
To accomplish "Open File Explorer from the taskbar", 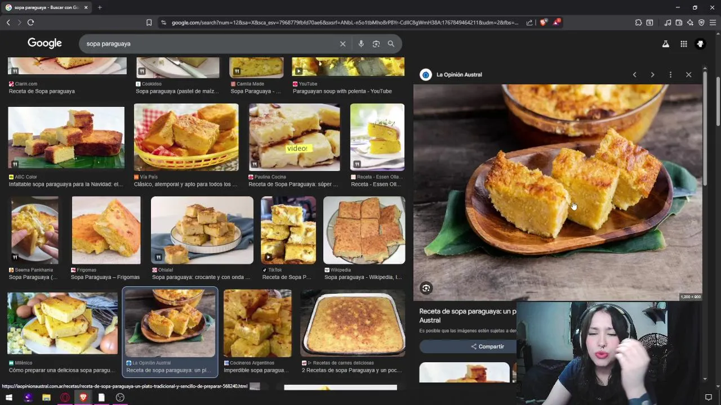I will click(46, 398).
